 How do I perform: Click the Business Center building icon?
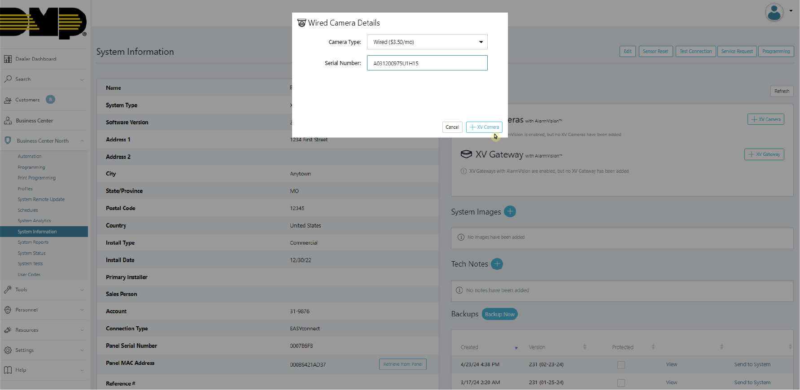click(8, 121)
